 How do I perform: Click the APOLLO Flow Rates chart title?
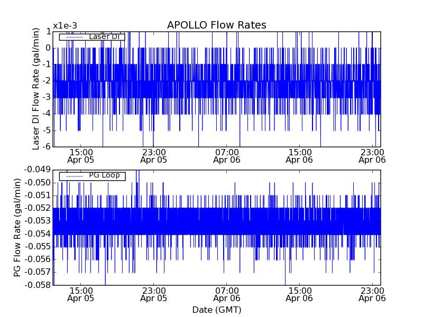pyautogui.click(x=216, y=25)
